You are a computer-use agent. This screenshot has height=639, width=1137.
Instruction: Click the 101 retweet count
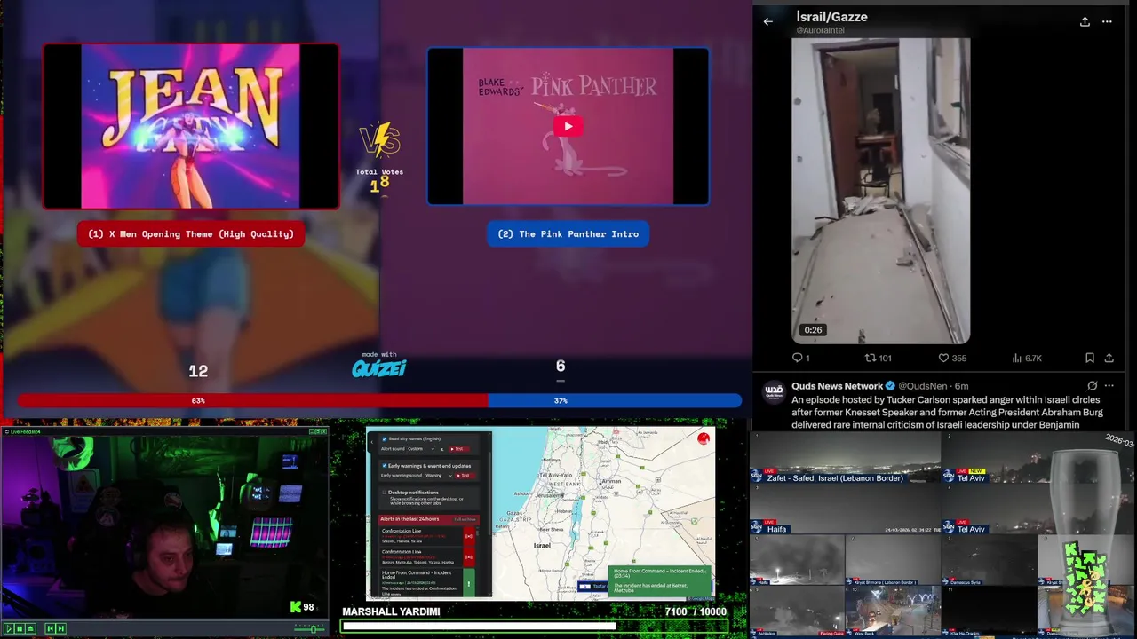(885, 358)
